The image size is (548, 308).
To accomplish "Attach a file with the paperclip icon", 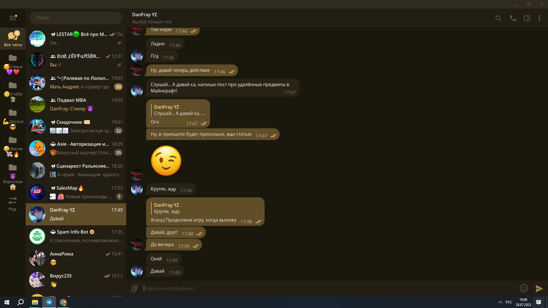I will (x=134, y=288).
